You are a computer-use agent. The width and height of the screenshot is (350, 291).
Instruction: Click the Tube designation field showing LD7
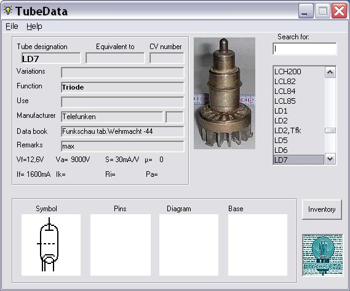51,58
